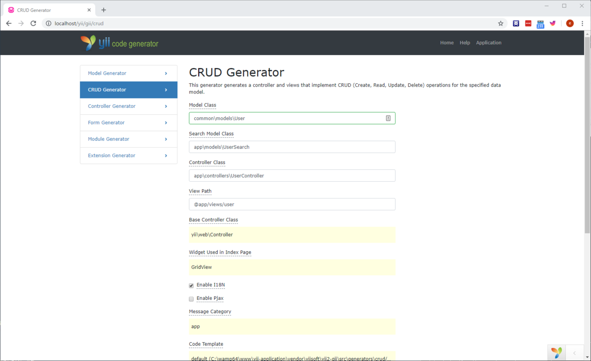Click the Controller Class label
The image size is (591, 361).
pos(207,162)
